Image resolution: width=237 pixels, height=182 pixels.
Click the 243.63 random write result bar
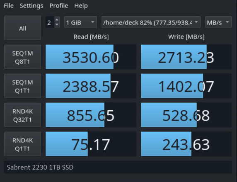point(186,144)
